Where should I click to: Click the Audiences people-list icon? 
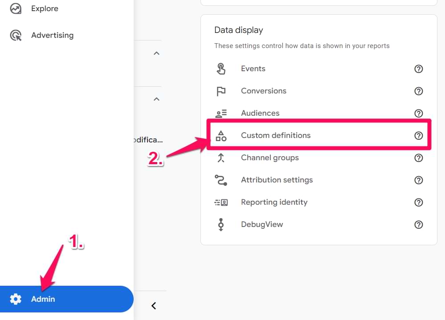pyautogui.click(x=221, y=113)
